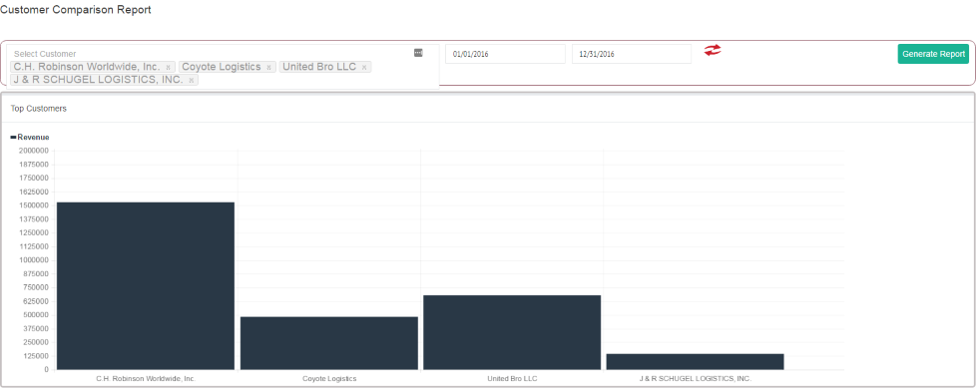Click the United Bro LLC revenue bar
This screenshot has height=390, width=978.
coord(512,333)
